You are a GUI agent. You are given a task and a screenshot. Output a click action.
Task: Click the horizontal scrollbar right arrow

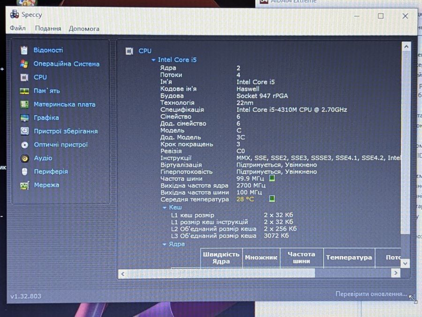pyautogui.click(x=396, y=273)
